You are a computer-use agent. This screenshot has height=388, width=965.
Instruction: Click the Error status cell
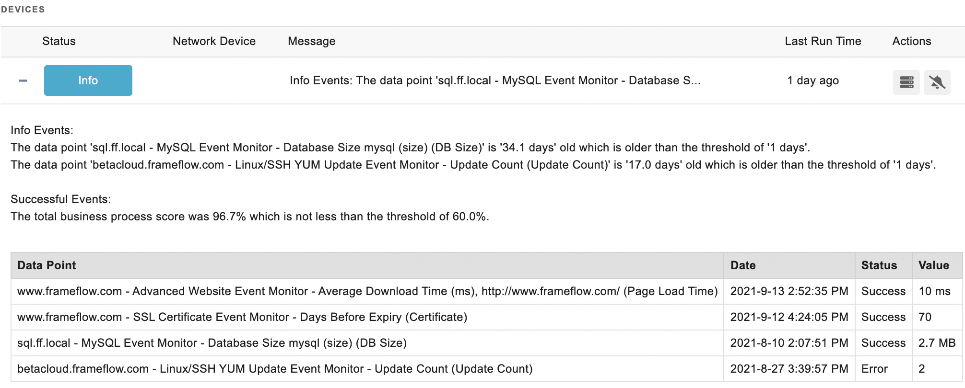coord(883,369)
